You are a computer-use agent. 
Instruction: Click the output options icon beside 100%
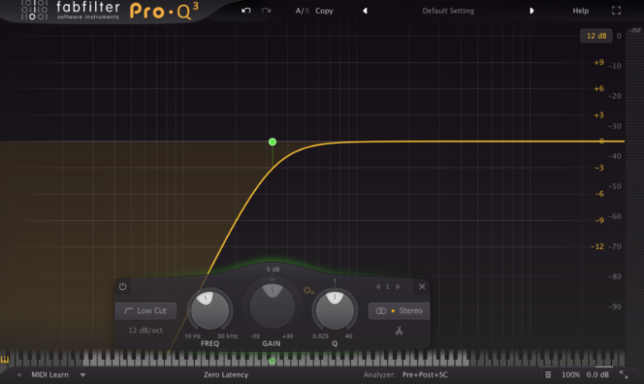[548, 375]
